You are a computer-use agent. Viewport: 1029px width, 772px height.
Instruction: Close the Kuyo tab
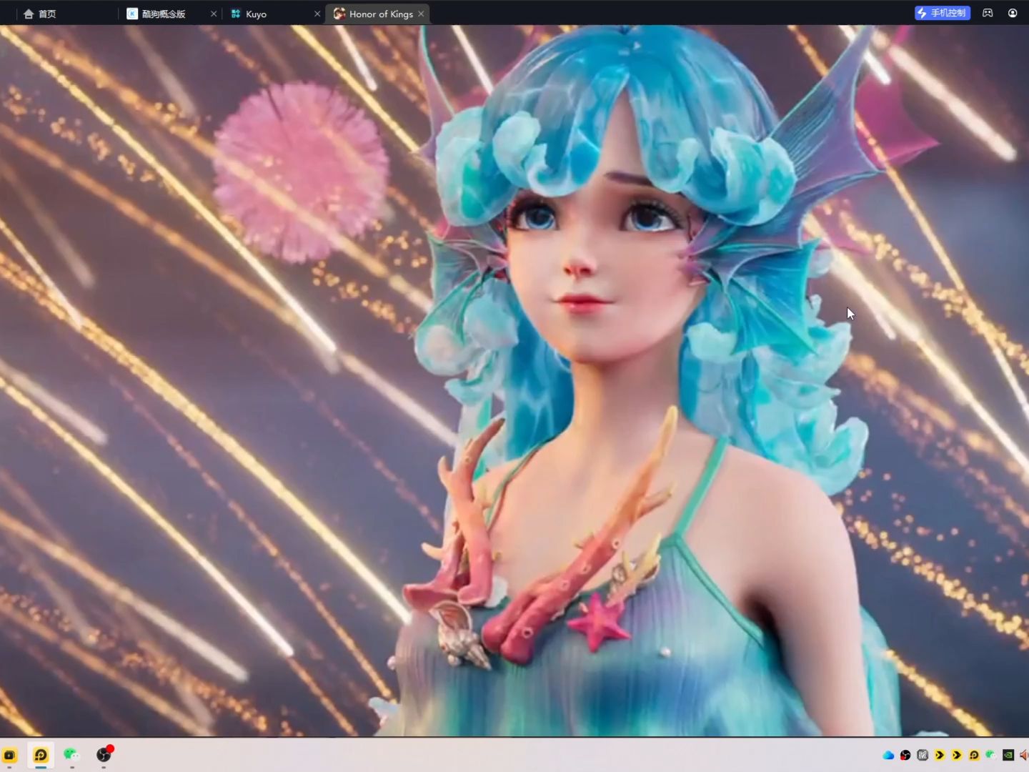[x=317, y=14]
